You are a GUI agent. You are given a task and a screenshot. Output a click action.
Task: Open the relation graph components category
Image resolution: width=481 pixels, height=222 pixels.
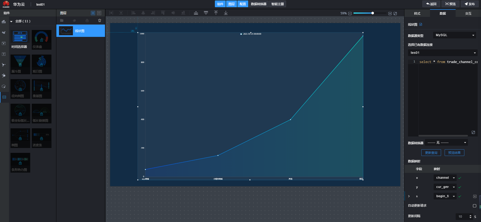4,65
